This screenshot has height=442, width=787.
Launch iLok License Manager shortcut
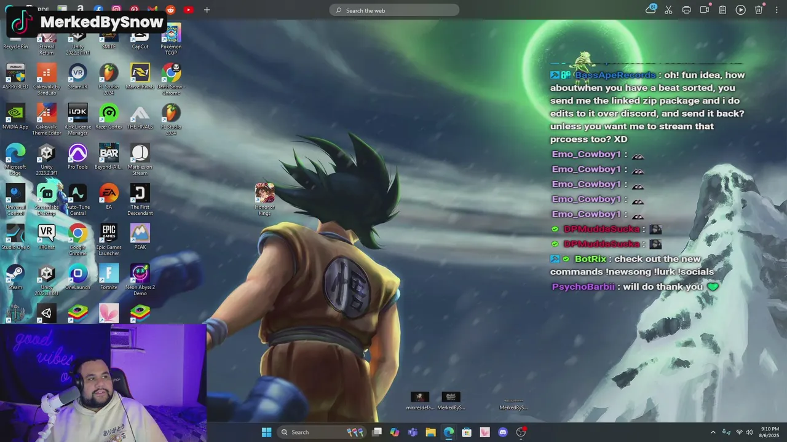[x=78, y=119]
